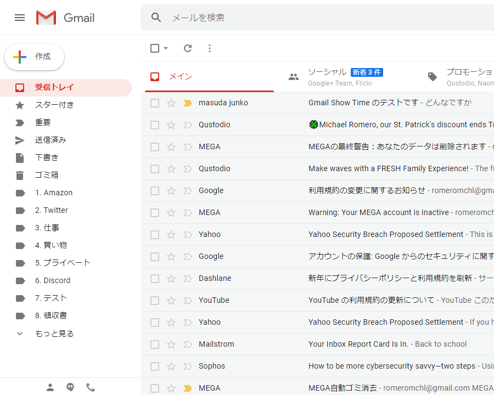The width and height of the screenshot is (494, 395).
Task: Click the search magnifier icon
Action: (x=156, y=18)
